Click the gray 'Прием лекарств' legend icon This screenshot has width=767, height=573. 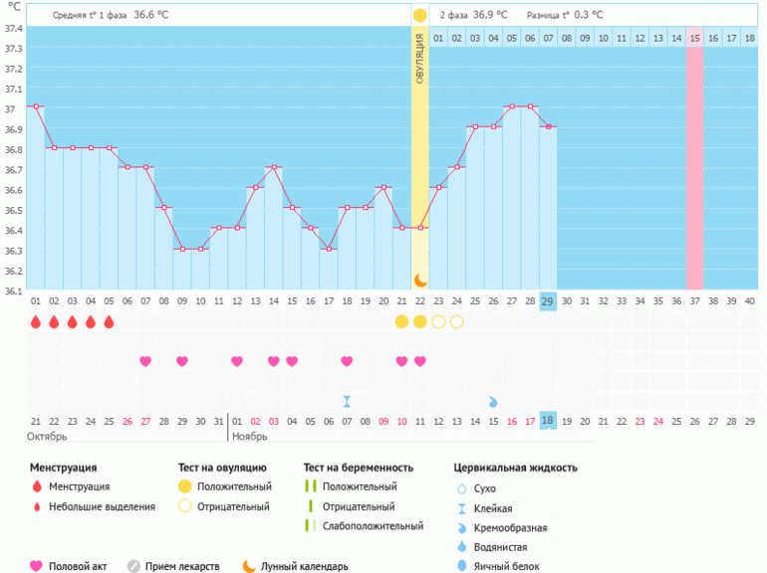(x=133, y=566)
